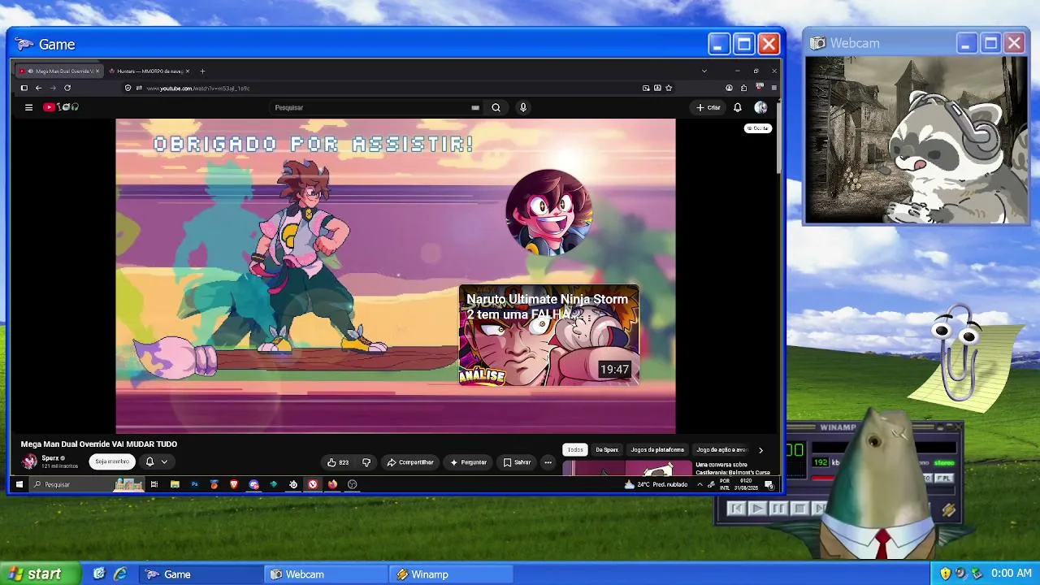This screenshot has width=1040, height=585.
Task: Open the browser sidebar panel toggle
Action: coord(24,88)
